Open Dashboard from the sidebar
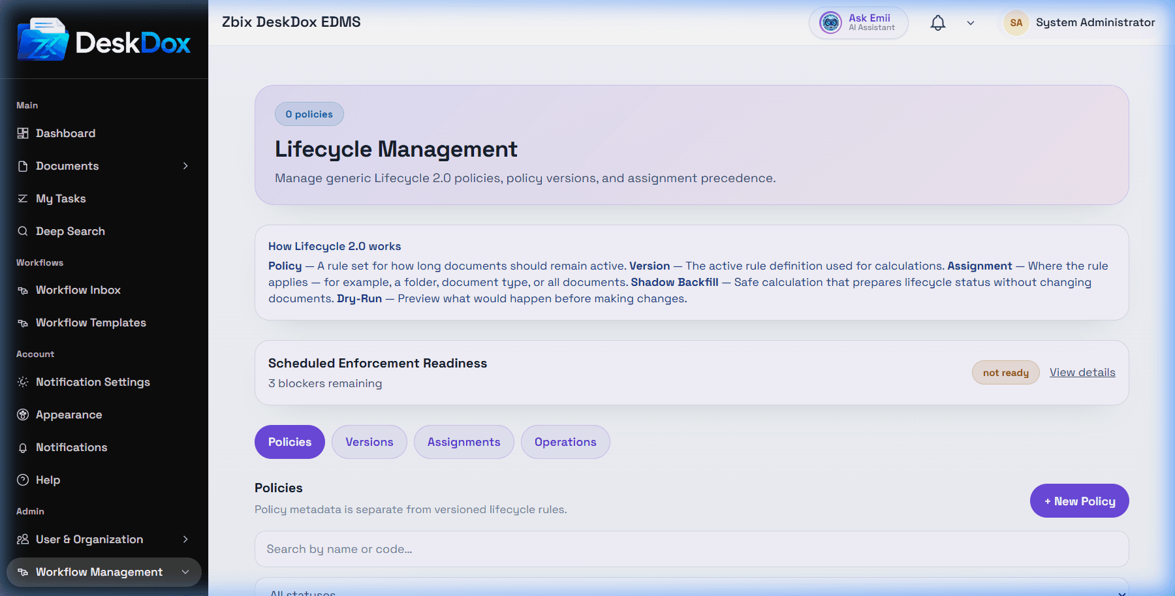 (104, 133)
